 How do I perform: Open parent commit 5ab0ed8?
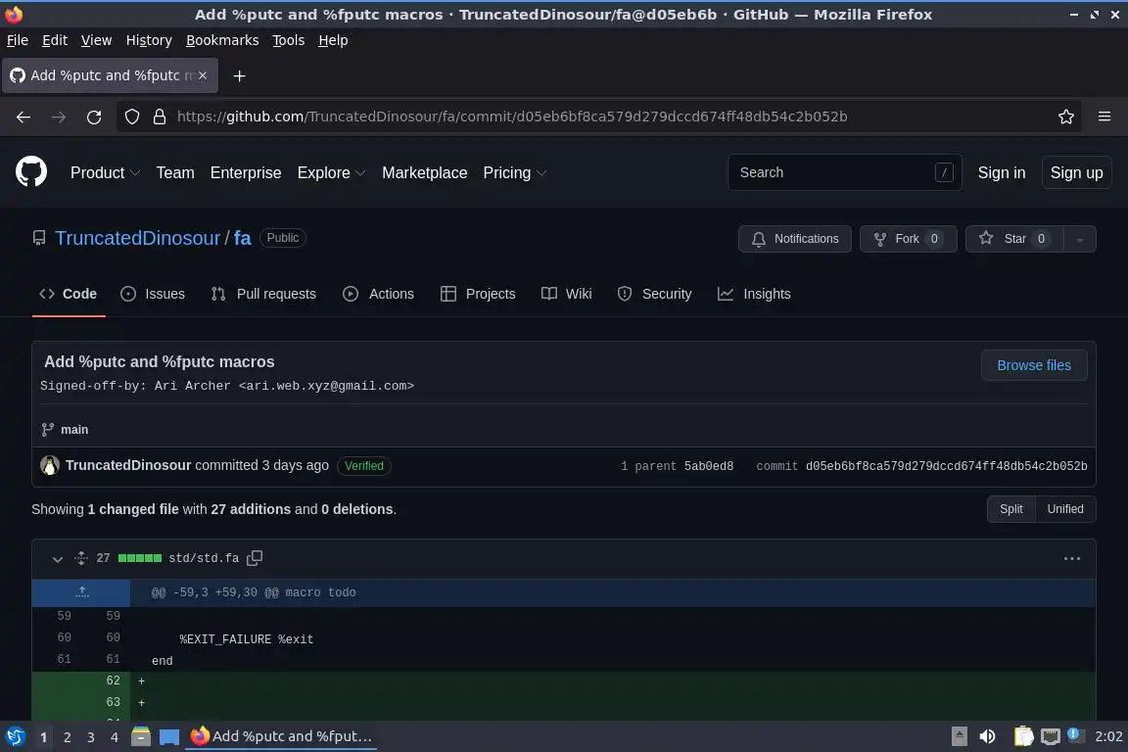point(709,466)
